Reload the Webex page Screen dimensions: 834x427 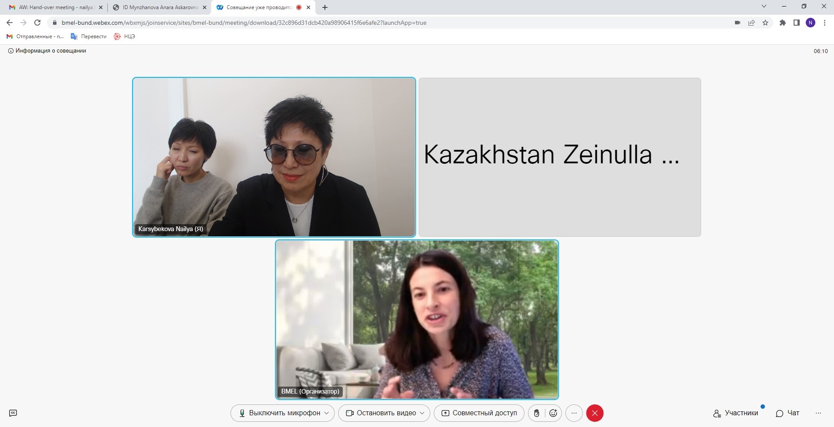[x=37, y=23]
